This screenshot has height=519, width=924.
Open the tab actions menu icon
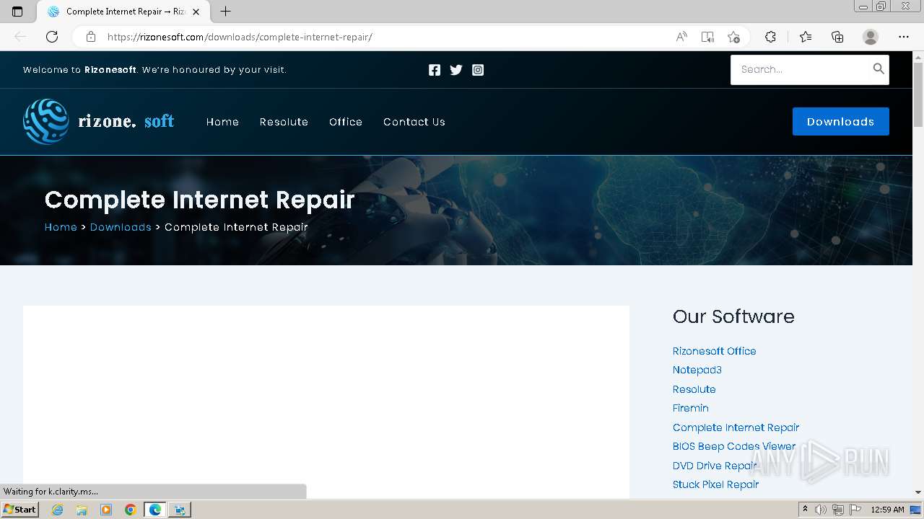click(x=17, y=12)
